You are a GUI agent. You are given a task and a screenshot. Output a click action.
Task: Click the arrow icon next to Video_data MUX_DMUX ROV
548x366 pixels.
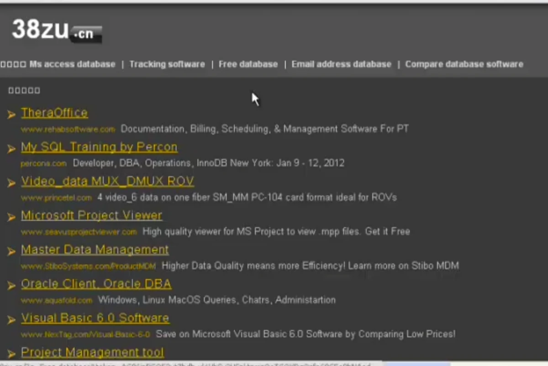pyautogui.click(x=11, y=183)
